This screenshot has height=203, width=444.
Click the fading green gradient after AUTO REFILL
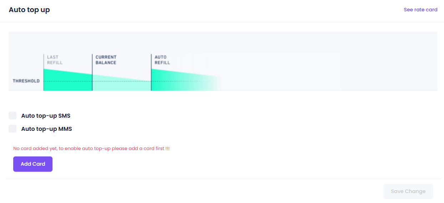(x=186, y=82)
